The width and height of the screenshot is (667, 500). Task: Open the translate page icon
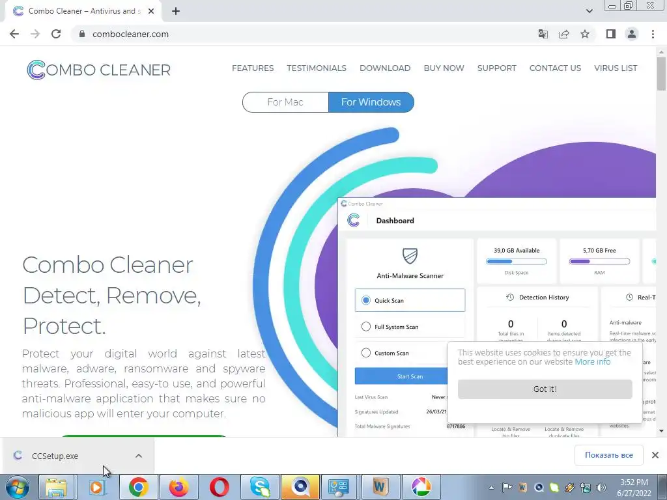(x=543, y=34)
